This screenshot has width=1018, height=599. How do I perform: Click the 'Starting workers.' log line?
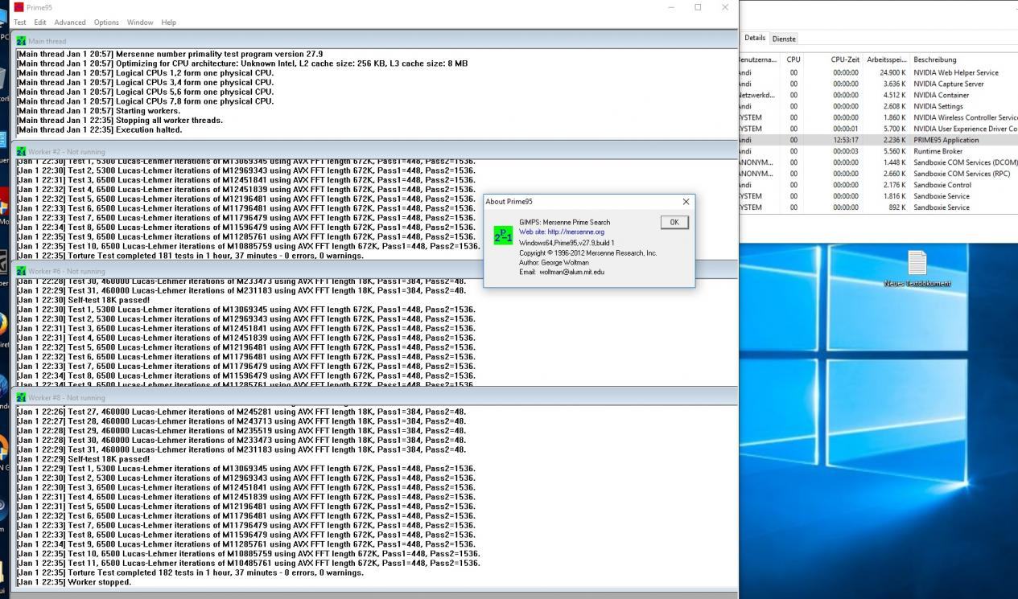97,111
